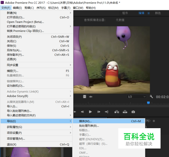The height and width of the screenshot is (157, 169).
Task: Click the Lift button icon
Action: tap(117, 112)
